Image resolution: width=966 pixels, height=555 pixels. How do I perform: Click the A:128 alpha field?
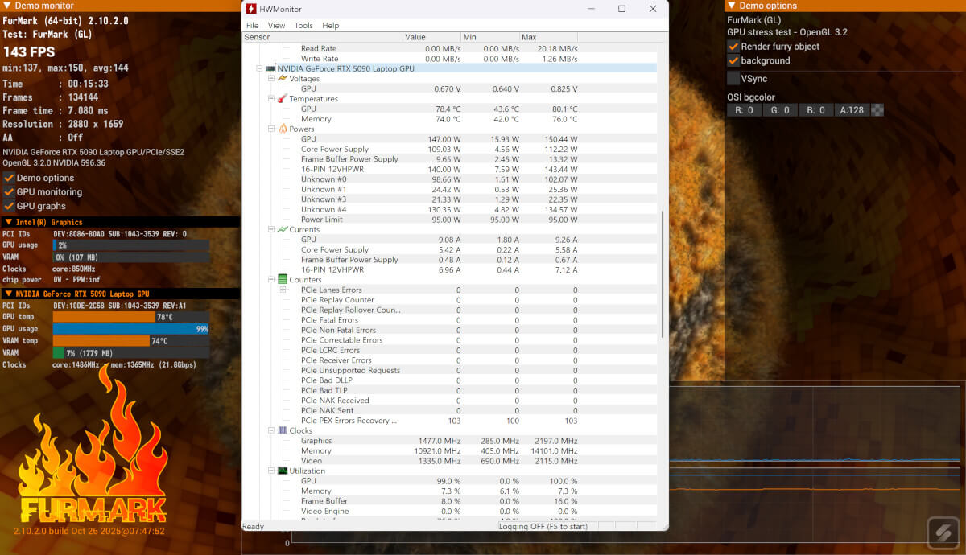pyautogui.click(x=852, y=110)
